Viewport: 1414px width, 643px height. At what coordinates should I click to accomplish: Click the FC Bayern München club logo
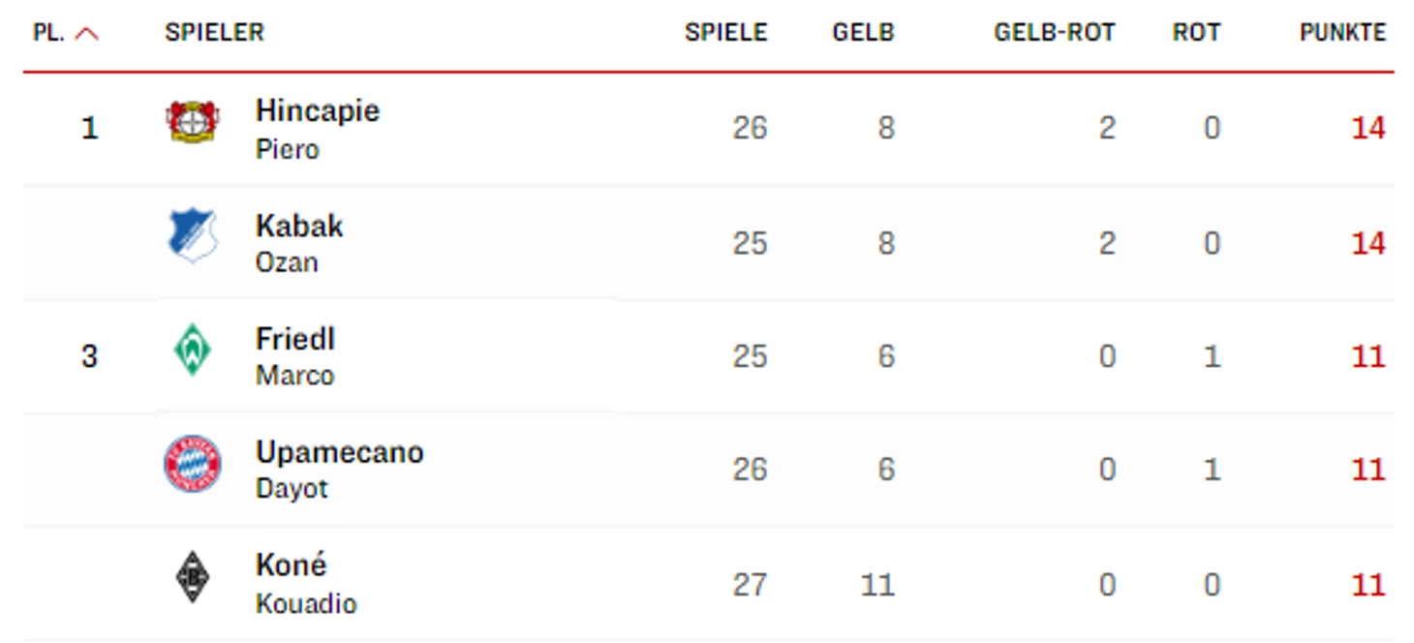(x=192, y=464)
